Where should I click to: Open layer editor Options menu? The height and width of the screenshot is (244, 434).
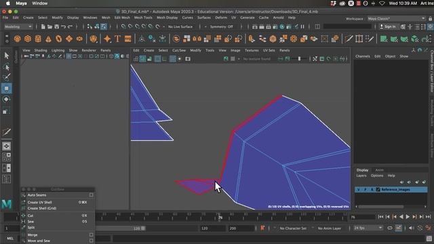tap(377, 176)
